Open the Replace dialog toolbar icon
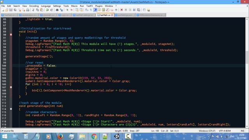 pyautogui.click(x=61, y=10)
